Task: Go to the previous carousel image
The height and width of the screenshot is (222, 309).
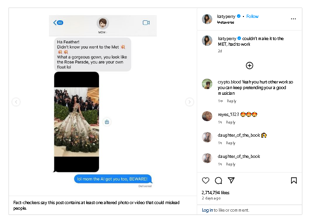Action: pyautogui.click(x=16, y=102)
